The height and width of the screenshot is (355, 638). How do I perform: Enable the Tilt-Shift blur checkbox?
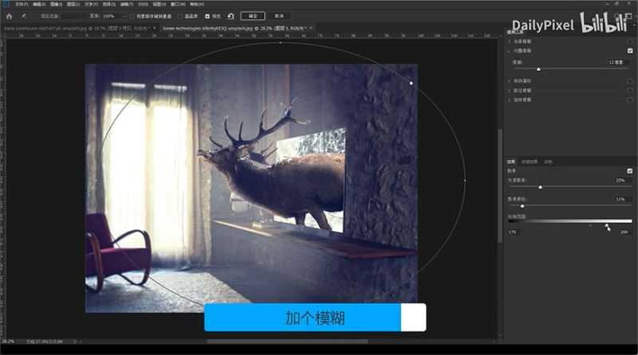[x=630, y=80]
